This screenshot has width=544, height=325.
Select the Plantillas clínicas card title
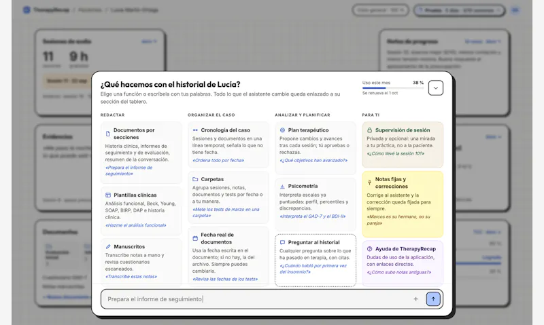(x=135, y=195)
